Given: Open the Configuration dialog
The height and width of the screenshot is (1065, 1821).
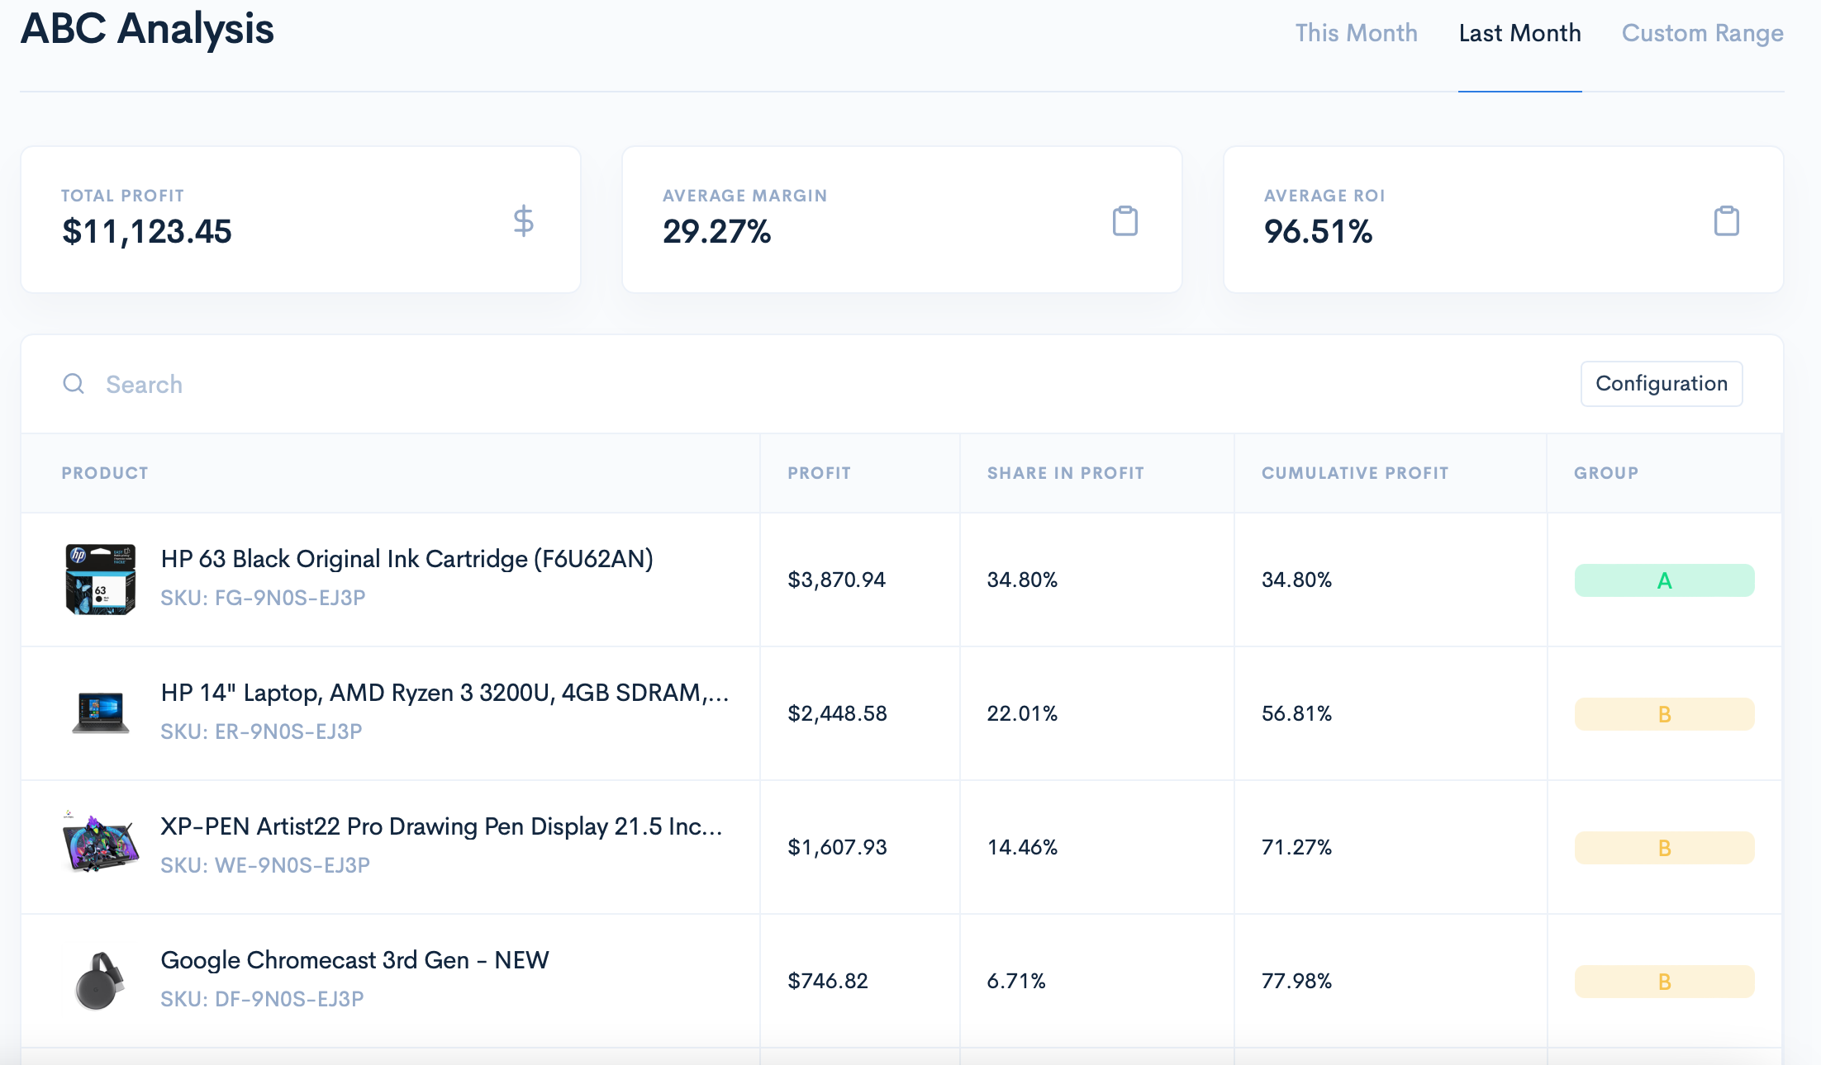Looking at the screenshot, I should coord(1661,384).
